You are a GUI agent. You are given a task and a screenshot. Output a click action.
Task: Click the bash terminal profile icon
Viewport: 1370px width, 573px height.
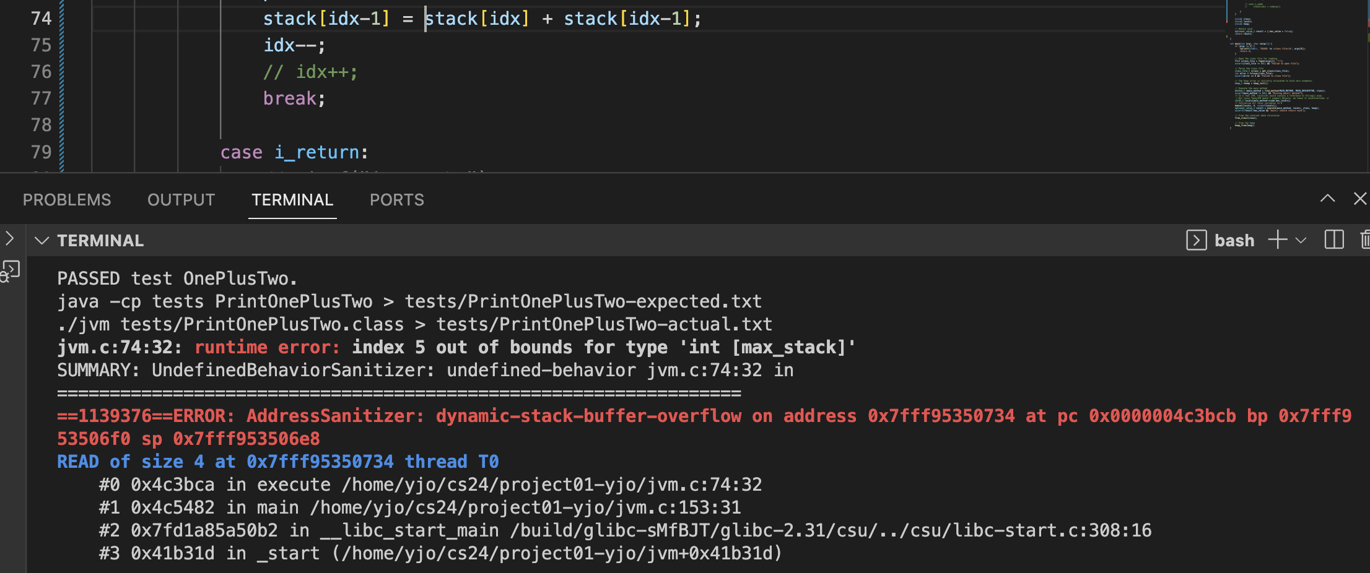[1196, 240]
